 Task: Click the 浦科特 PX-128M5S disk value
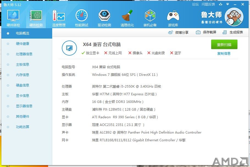pos(124,109)
